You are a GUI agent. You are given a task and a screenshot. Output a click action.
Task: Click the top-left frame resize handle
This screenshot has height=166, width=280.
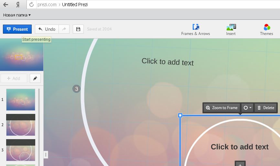[x=180, y=116]
